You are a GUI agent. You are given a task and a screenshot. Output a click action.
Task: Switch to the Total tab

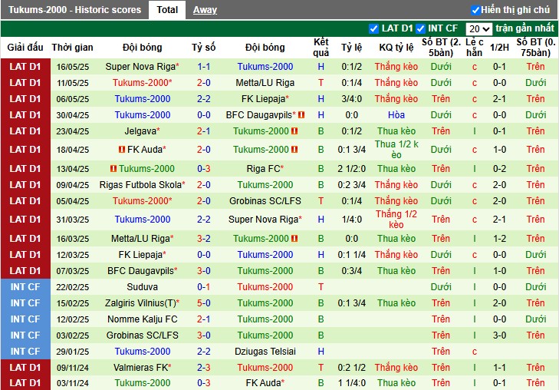click(x=167, y=10)
